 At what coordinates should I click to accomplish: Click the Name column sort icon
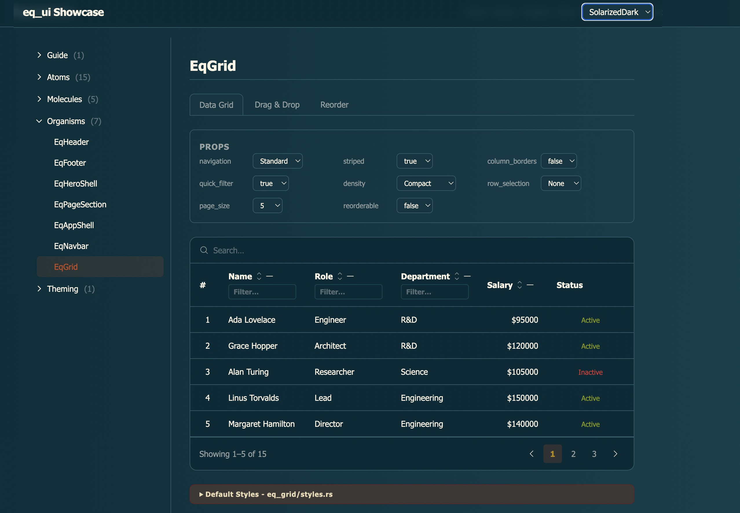(259, 276)
